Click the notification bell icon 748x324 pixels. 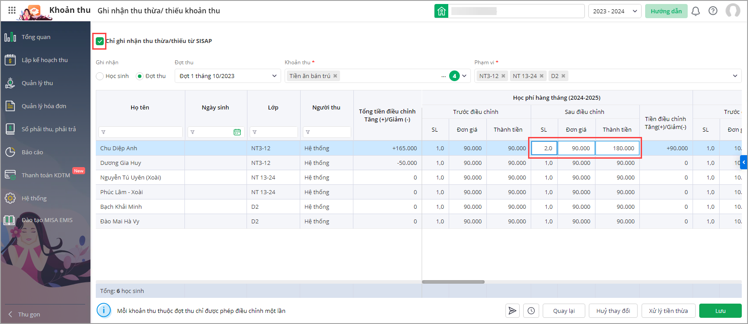tap(696, 11)
